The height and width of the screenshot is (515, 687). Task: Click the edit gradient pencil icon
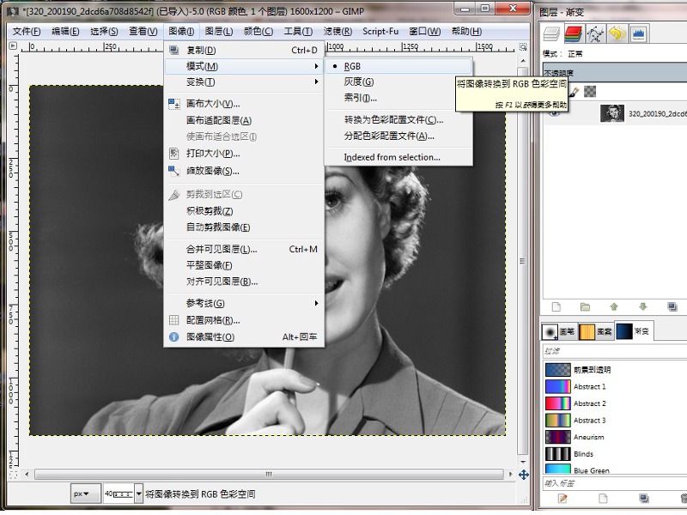[562, 498]
